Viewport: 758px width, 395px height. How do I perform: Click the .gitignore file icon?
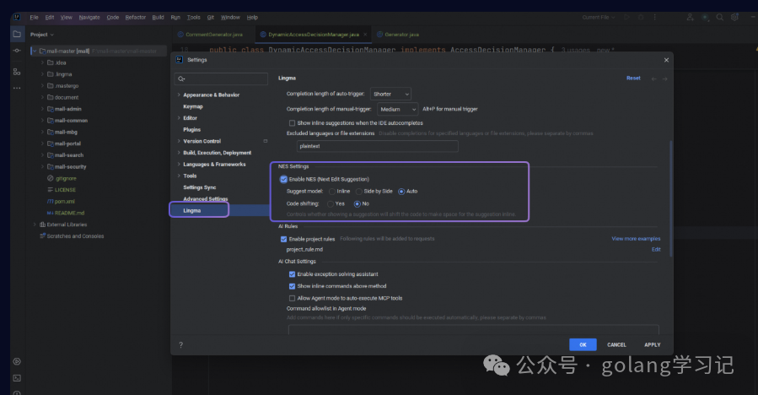coord(51,178)
